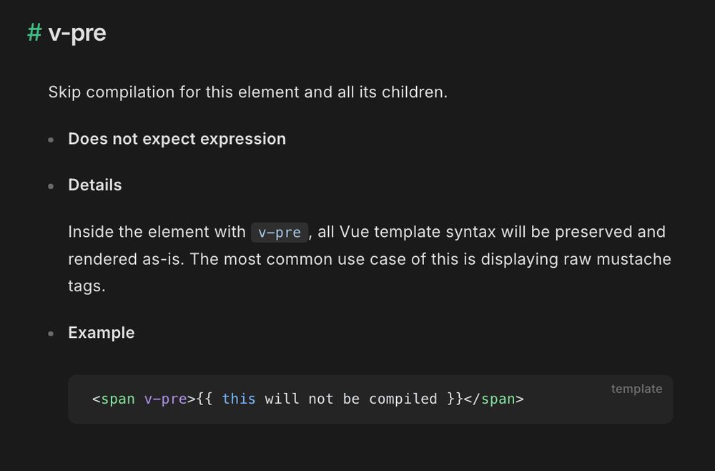
Task: Select the inline v-pre code badge
Action: click(x=280, y=233)
